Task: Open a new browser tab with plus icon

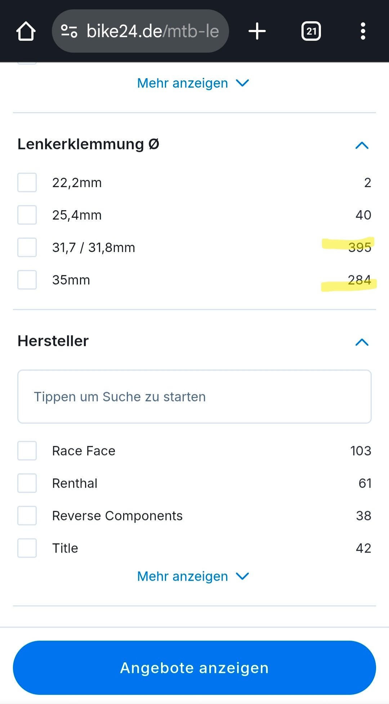Action: click(x=257, y=31)
